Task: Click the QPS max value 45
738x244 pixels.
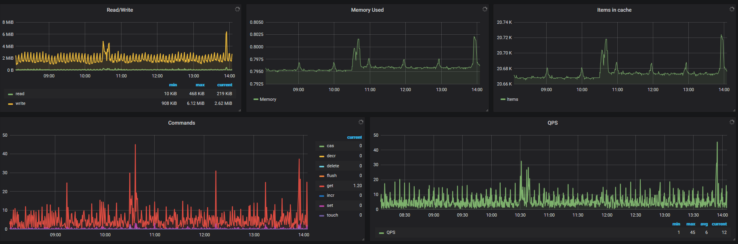Action: pos(692,232)
